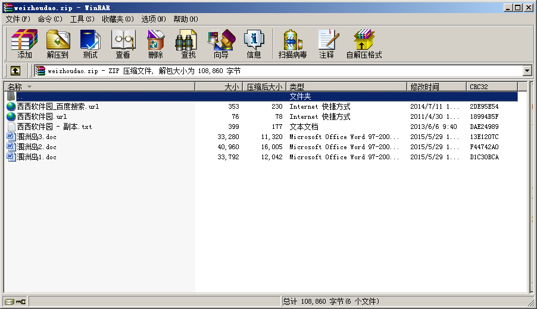The image size is (537, 309).
Task: Select file name 涠洲岛2.doc
Action: pyautogui.click(x=37, y=147)
